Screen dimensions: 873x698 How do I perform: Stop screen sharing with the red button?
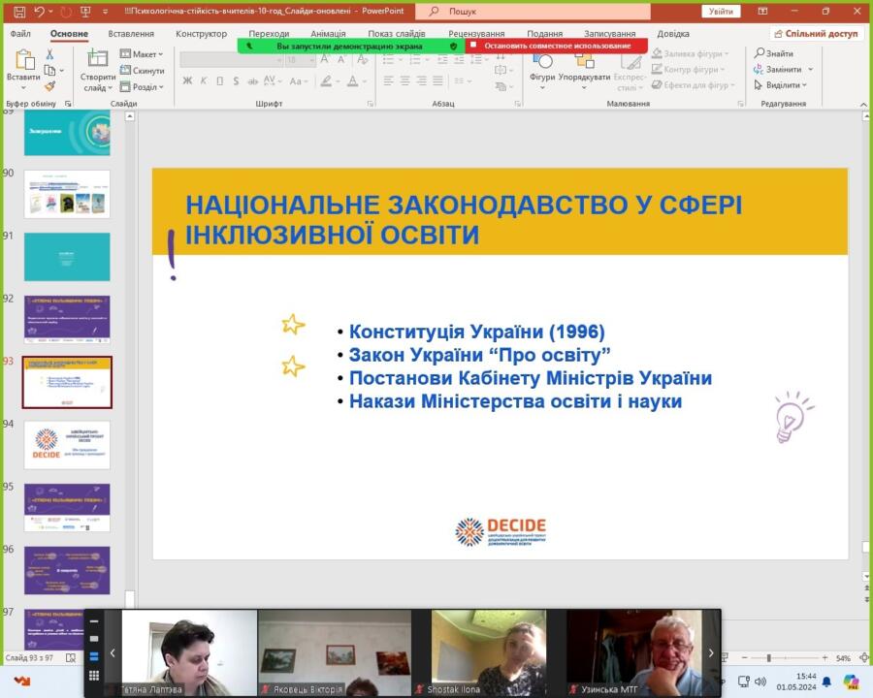pyautogui.click(x=557, y=46)
